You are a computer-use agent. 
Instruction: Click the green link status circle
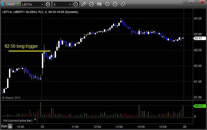(18, 4)
